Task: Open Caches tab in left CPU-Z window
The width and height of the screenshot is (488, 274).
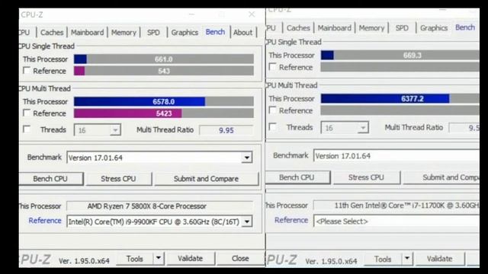Action: (x=52, y=32)
